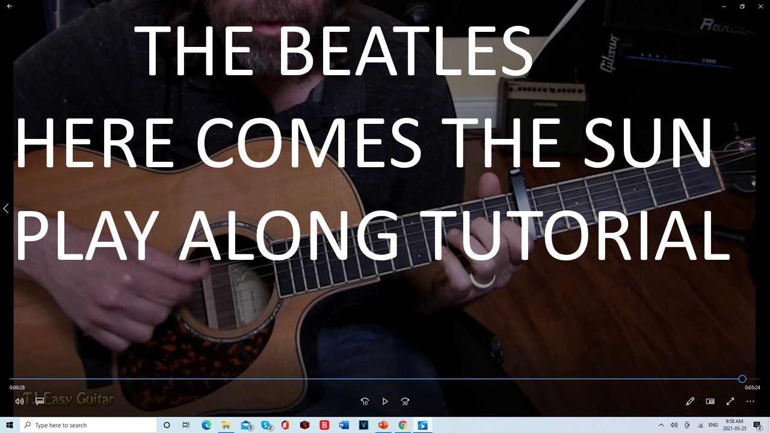Open the Meet Now tray icon
The width and height of the screenshot is (770, 433).
(x=687, y=425)
